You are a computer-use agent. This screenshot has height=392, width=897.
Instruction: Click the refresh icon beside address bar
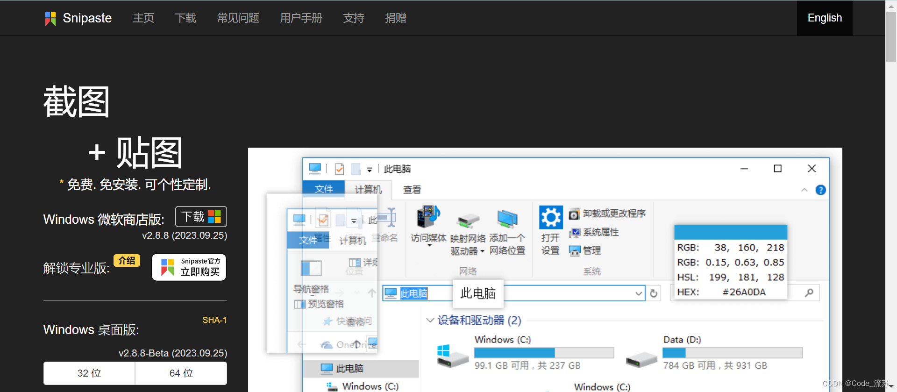point(654,293)
